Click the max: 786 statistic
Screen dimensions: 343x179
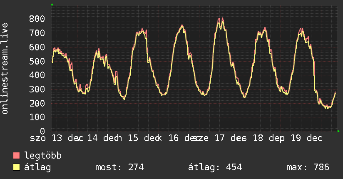pos(308,167)
